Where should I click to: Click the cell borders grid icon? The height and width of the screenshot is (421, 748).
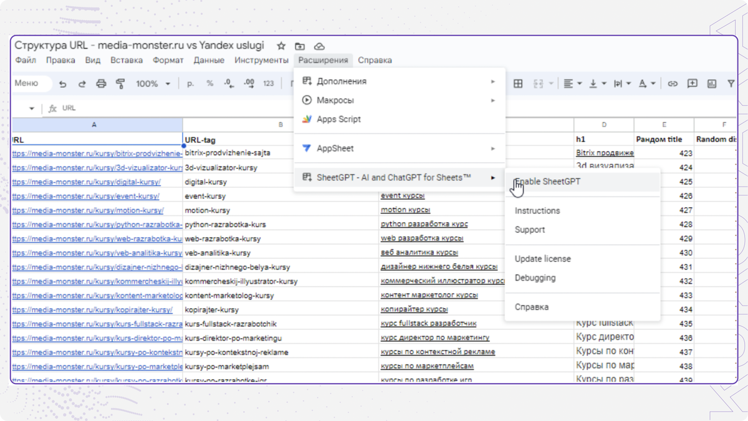tap(518, 84)
